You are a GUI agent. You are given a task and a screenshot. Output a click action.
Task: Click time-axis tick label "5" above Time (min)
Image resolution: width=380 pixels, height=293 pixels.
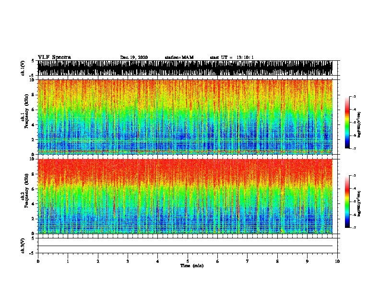pyautogui.click(x=188, y=261)
